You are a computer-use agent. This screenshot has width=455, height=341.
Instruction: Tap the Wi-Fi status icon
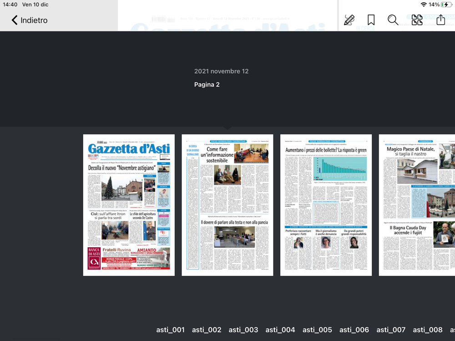(x=424, y=5)
